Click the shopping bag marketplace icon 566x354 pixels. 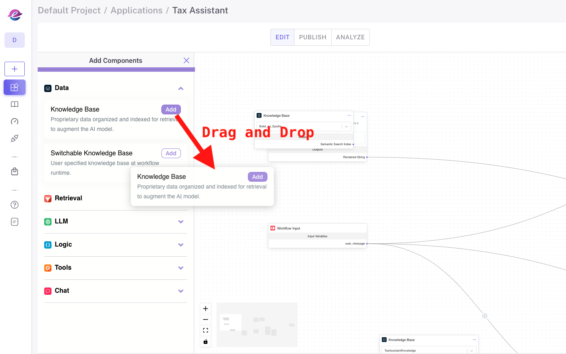coord(15,172)
